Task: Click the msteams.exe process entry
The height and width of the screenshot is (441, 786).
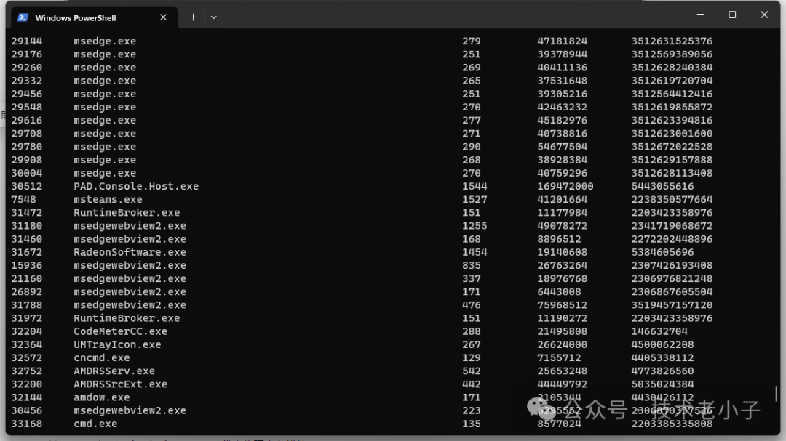Action: [x=108, y=199]
